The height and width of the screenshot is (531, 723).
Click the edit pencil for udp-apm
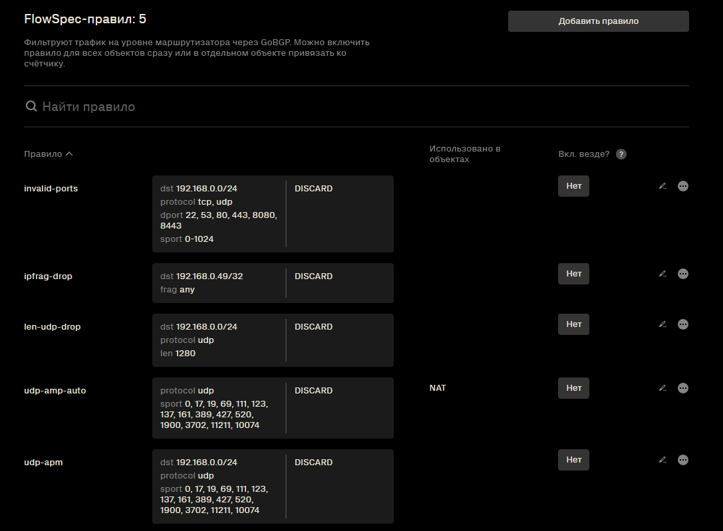662,460
